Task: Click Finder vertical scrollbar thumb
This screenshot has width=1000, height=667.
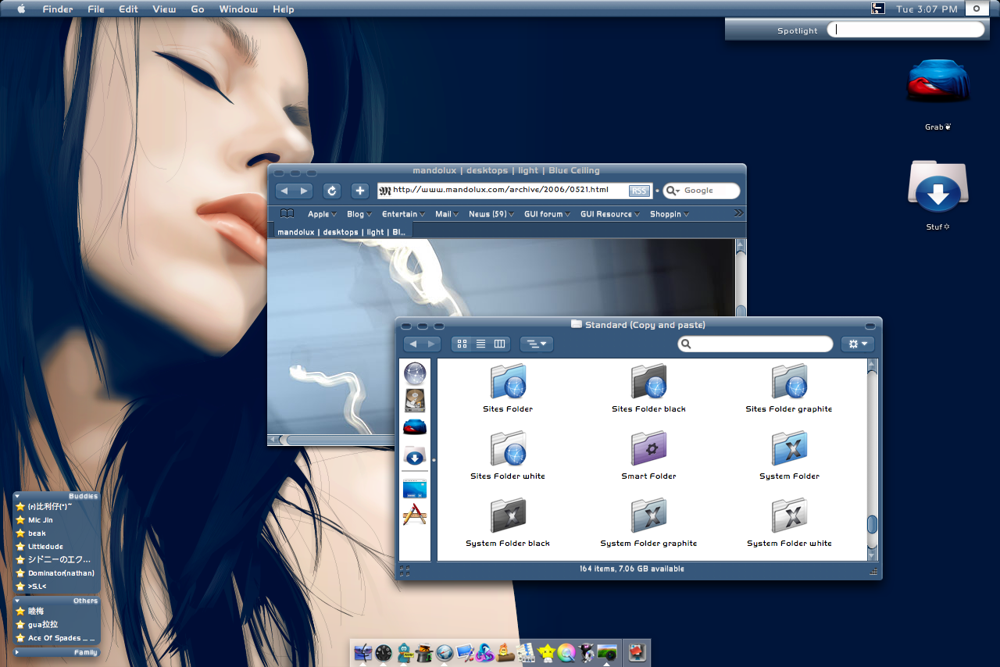Action: 873,524
